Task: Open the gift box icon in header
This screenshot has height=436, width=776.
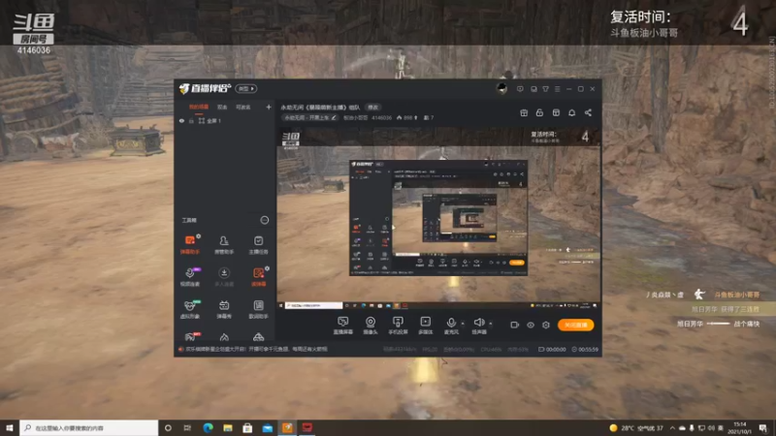Action: 524,112
